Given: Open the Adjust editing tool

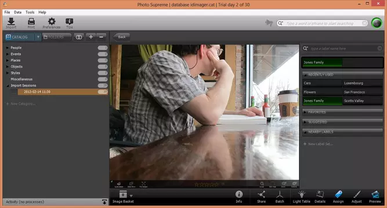Looking at the screenshot, I should [356, 196].
